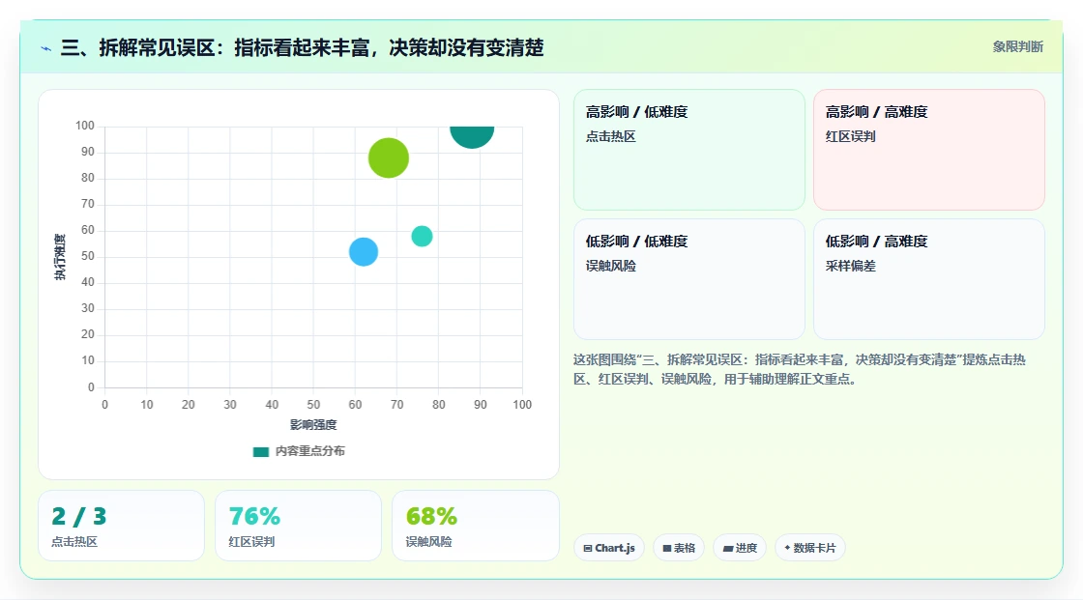The height and width of the screenshot is (600, 1083).
Task: Click the 68% 误触风险 stat card
Action: 475,526
